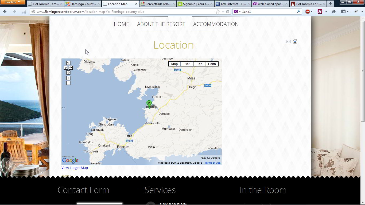365x205 pixels.
Task: Go to the browser home page
Action: click(x=333, y=11)
